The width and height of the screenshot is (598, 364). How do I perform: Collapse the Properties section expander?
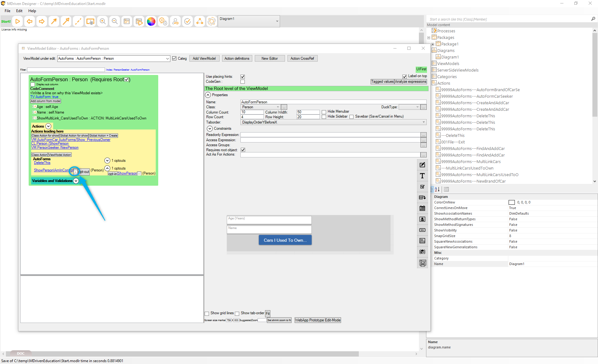(x=208, y=95)
